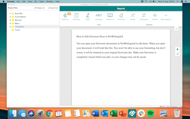The image size is (190, 119).
Task: Select the Front Matter folder
Action: point(20,17)
